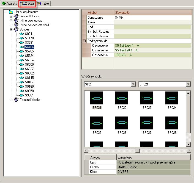Click the horizontal scrollbar thumb
This screenshot has height=183, width=194.
pyautogui.click(x=138, y=151)
